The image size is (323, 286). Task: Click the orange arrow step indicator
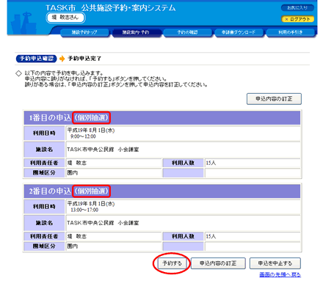tap(62, 59)
